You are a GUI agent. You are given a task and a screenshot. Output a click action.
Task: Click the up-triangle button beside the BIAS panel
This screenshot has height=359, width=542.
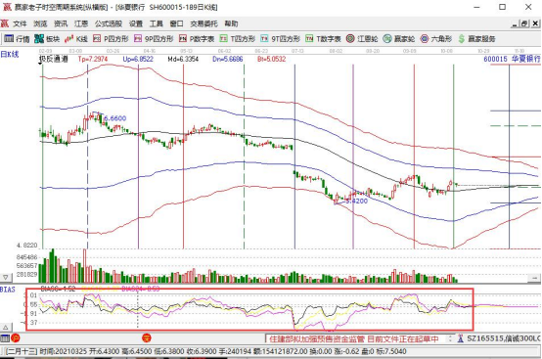(x=6, y=327)
